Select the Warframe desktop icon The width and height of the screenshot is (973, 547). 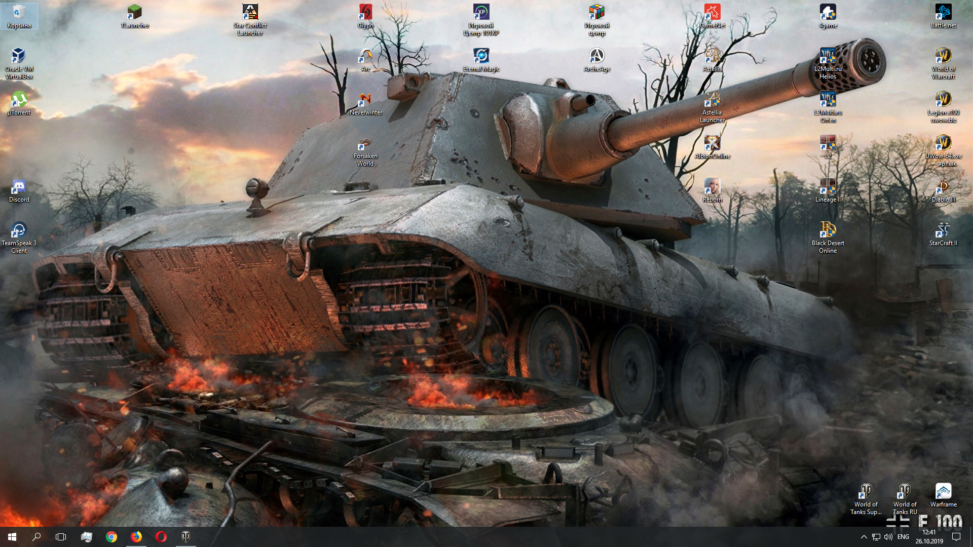(943, 494)
